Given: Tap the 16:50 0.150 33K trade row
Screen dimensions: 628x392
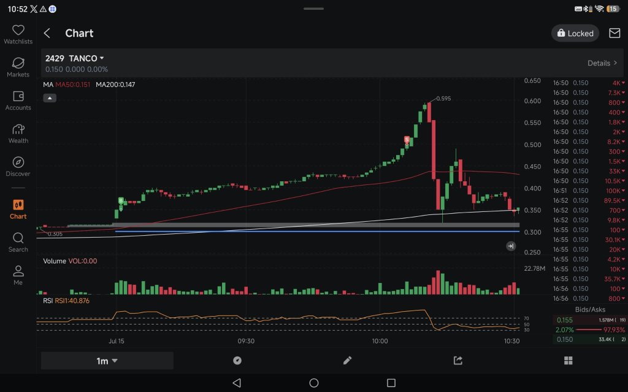Looking at the screenshot, I should [x=589, y=171].
